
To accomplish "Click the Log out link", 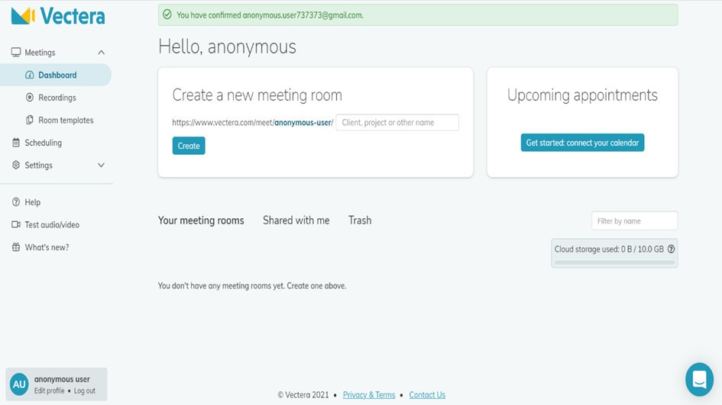I will pos(85,391).
